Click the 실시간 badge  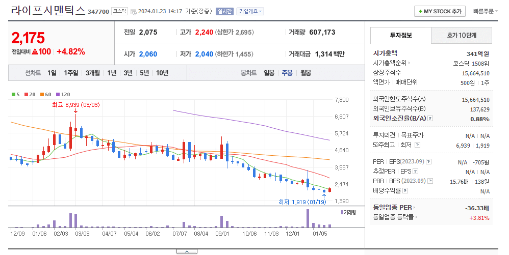click(224, 11)
